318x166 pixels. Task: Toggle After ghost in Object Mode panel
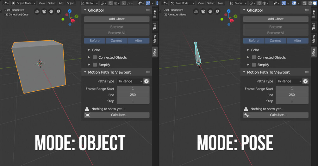[139, 41]
